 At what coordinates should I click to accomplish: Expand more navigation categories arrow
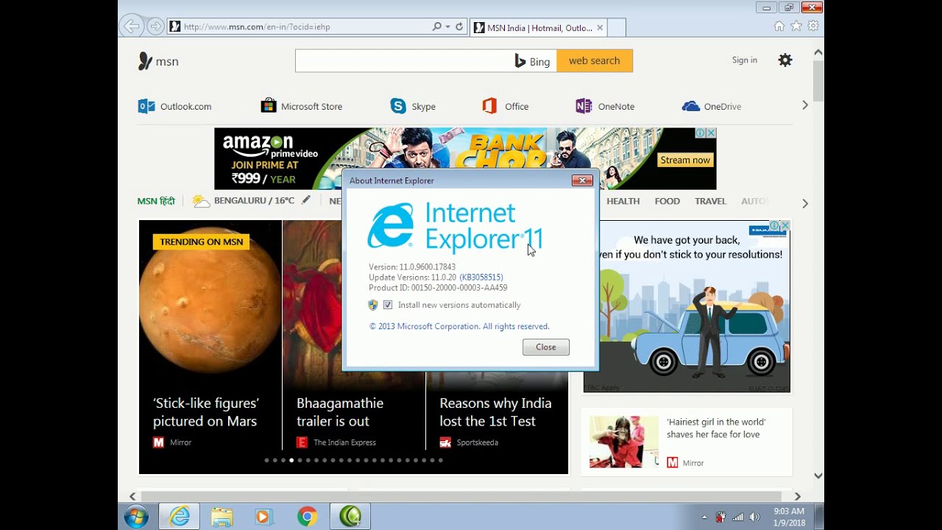[x=805, y=203]
